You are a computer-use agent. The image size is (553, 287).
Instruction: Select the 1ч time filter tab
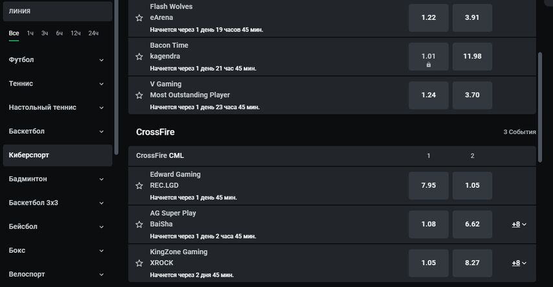pyautogui.click(x=30, y=33)
